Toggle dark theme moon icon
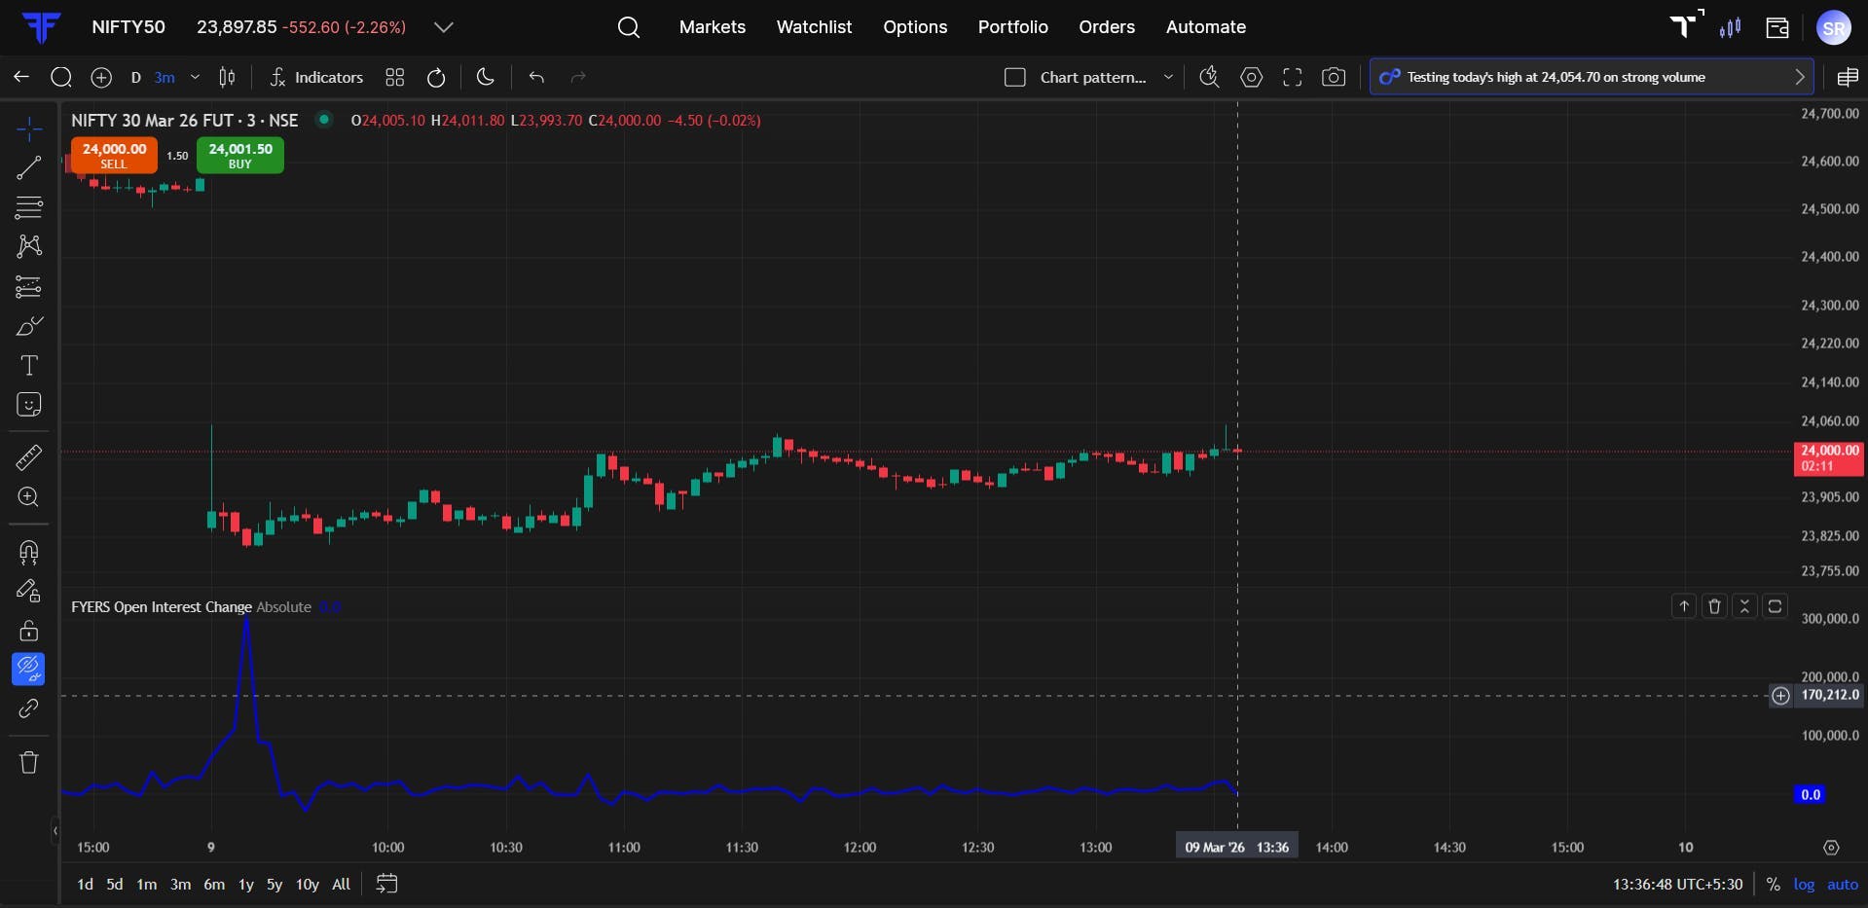This screenshot has width=1868, height=908. click(485, 77)
